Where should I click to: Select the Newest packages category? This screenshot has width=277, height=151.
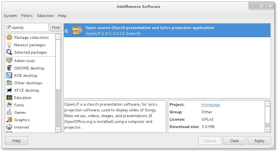point(30,45)
